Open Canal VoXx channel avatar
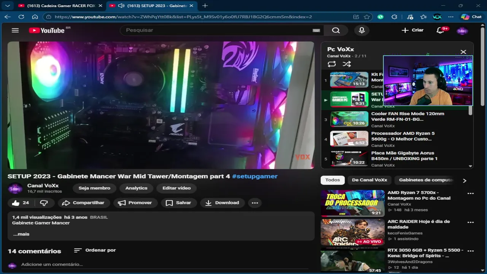Image resolution: width=487 pixels, height=274 pixels. point(15,188)
